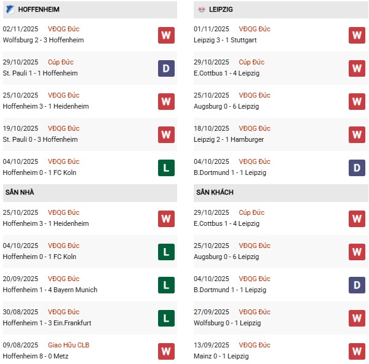Image resolution: width=369 pixels, height=364 pixels.
Task: Click win badge for Leipzig 2-1 Hamburger
Action: pos(357,134)
